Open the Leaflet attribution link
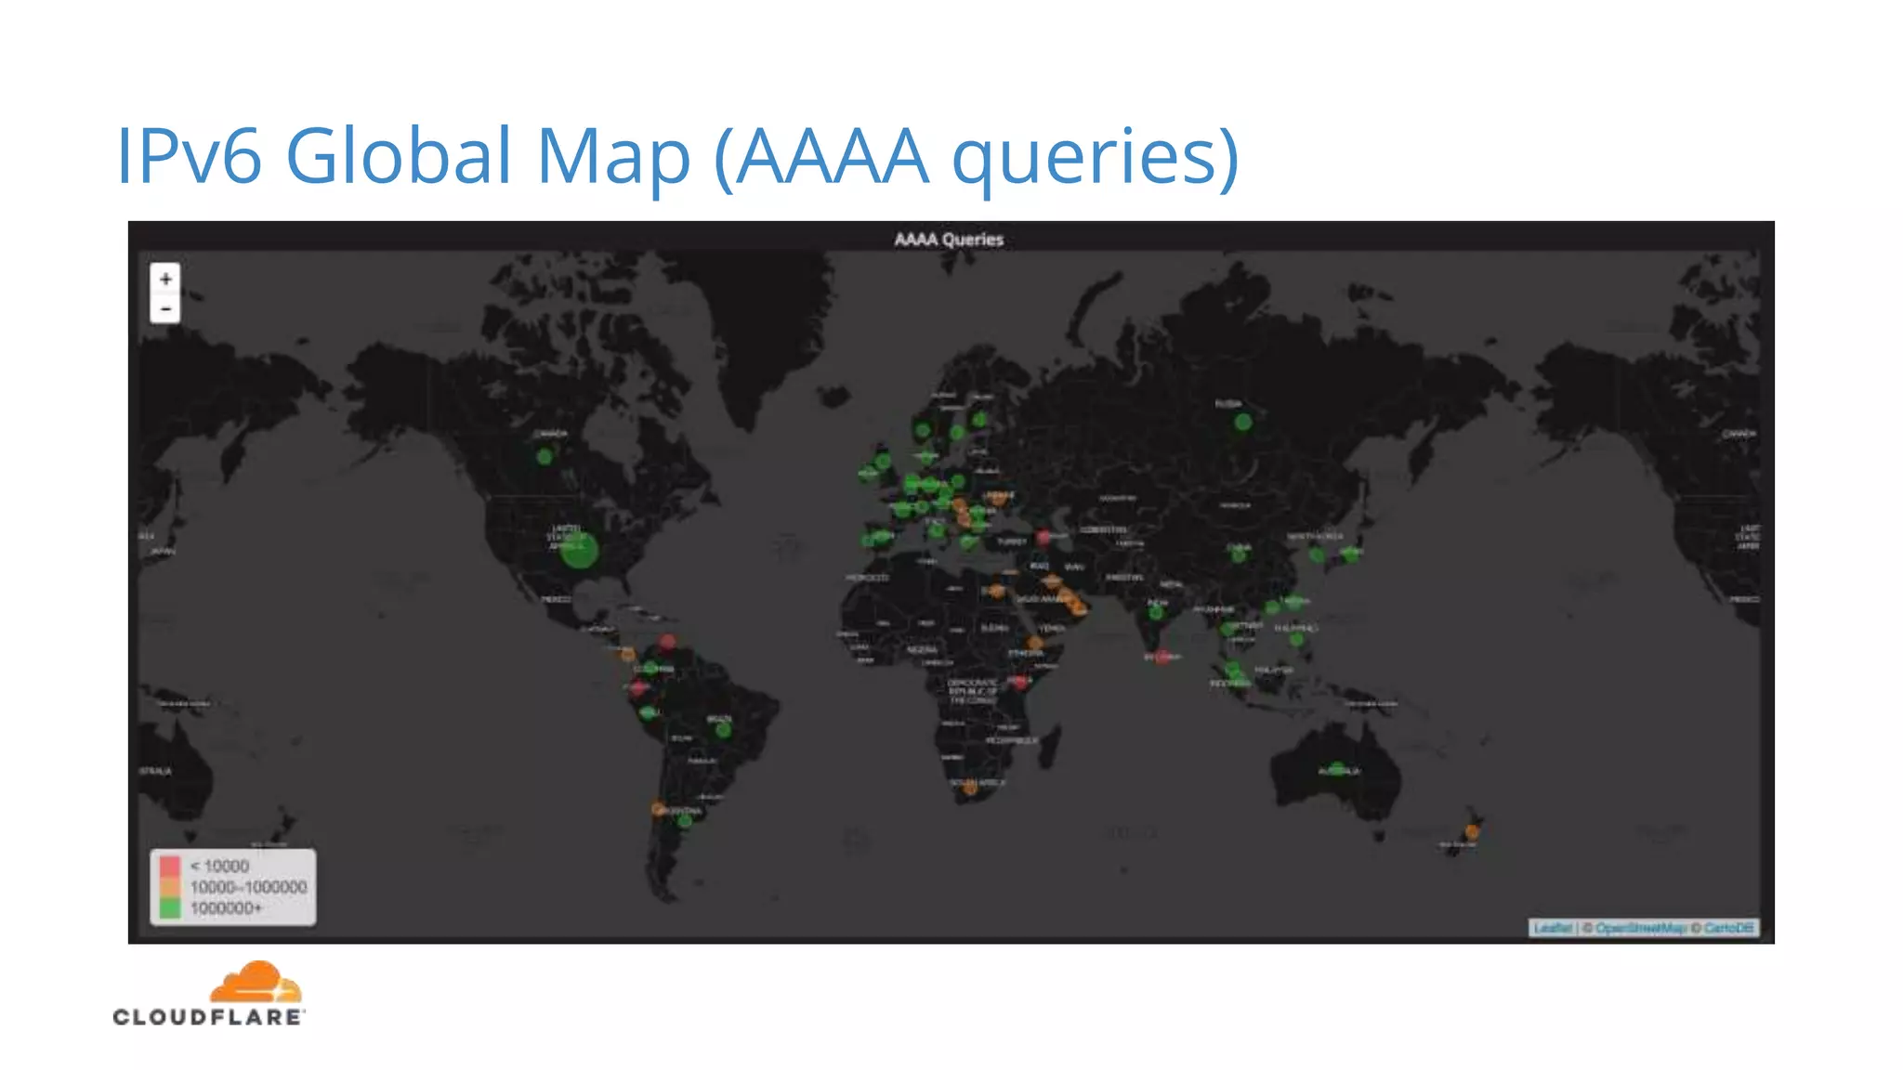This screenshot has height=1070, width=1903. (1553, 928)
